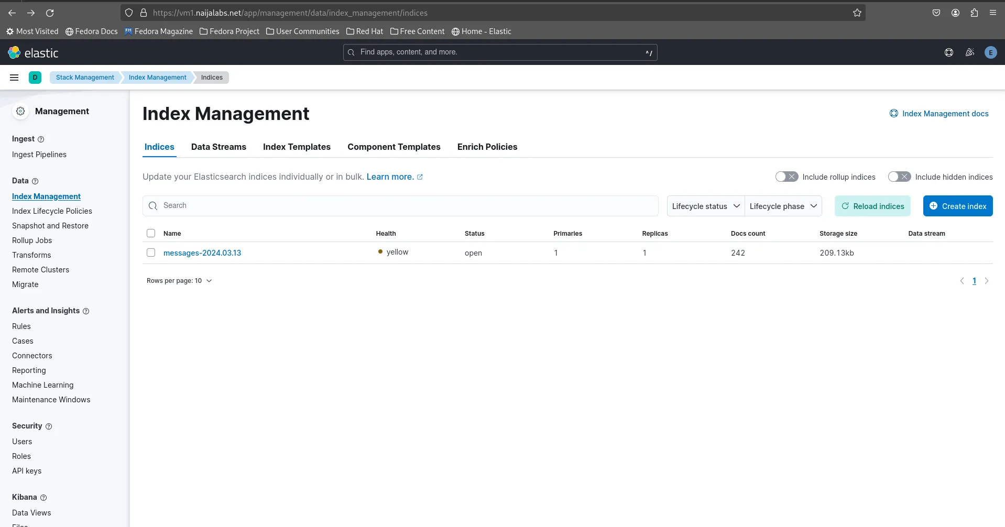Click the Elastic logo
This screenshot has height=527, width=1005.
coord(33,52)
